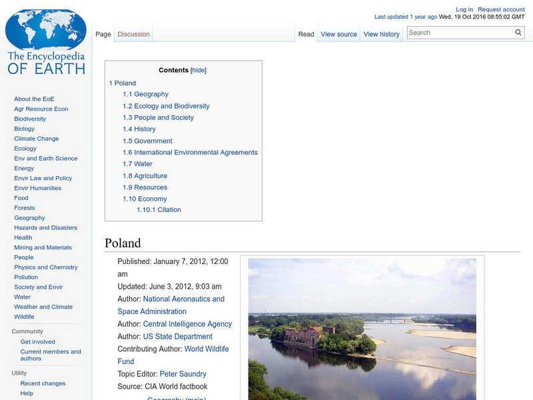Click the search magnifier icon

pos(518,31)
